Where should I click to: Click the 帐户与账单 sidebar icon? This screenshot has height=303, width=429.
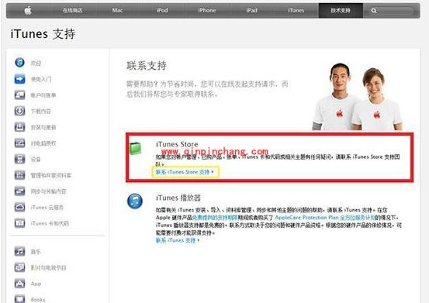(x=19, y=95)
